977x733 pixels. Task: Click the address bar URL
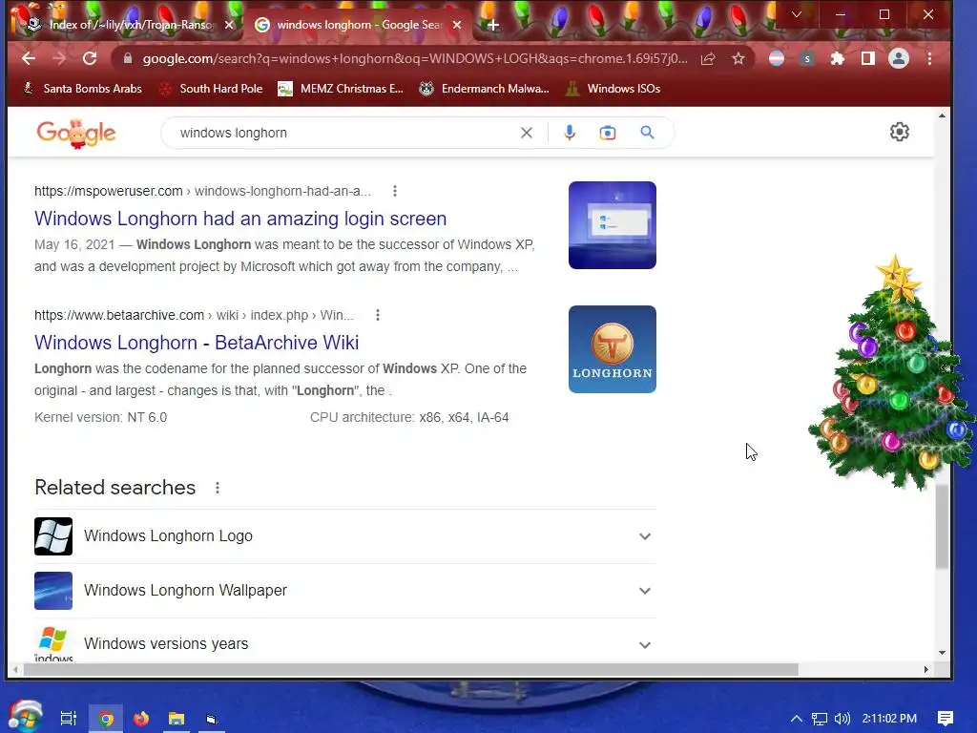pos(415,58)
